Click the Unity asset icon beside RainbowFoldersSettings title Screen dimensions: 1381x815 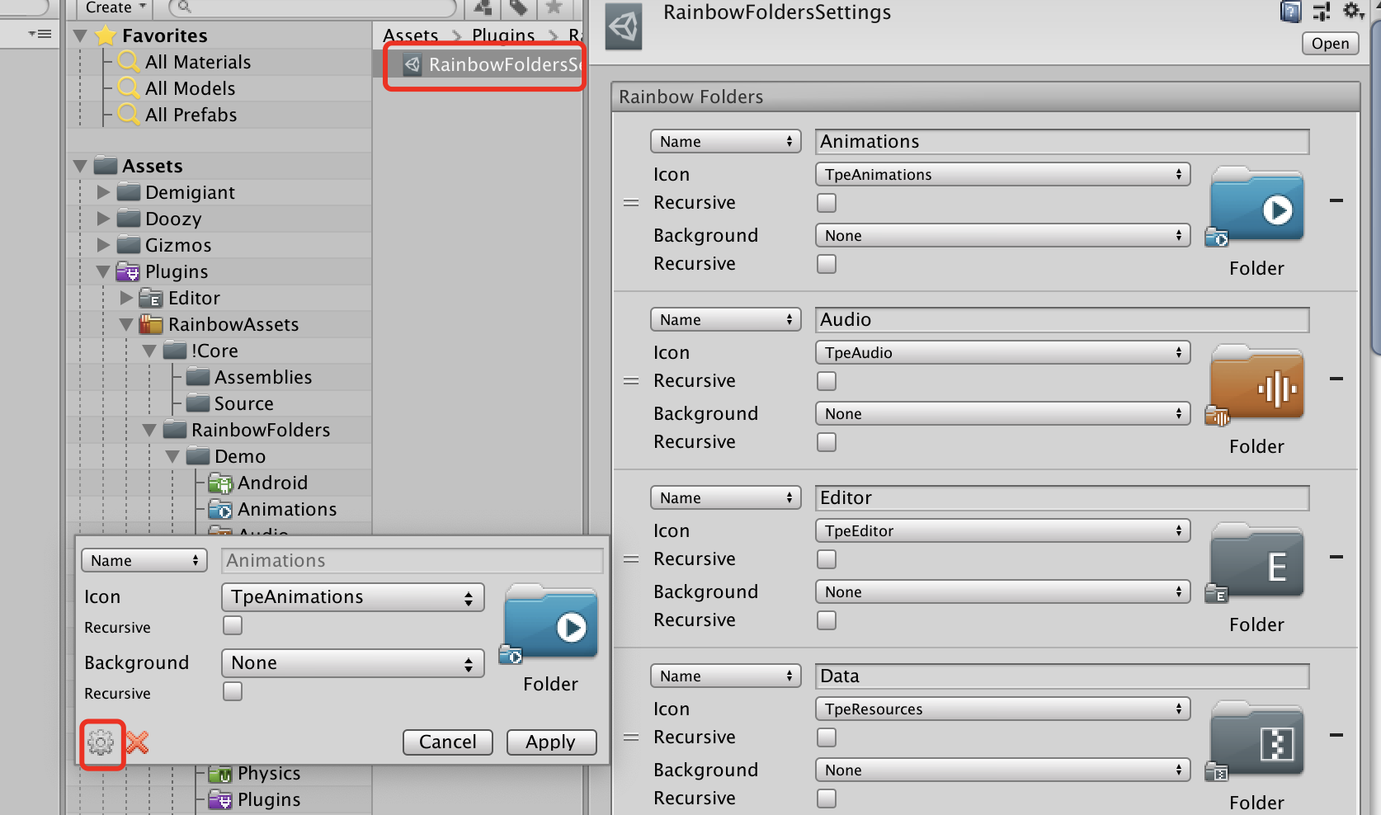pos(624,27)
